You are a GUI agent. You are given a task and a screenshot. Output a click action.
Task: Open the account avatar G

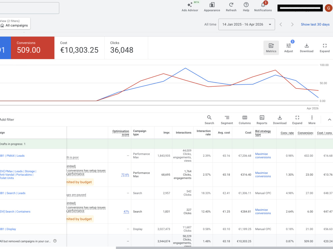point(329,8)
